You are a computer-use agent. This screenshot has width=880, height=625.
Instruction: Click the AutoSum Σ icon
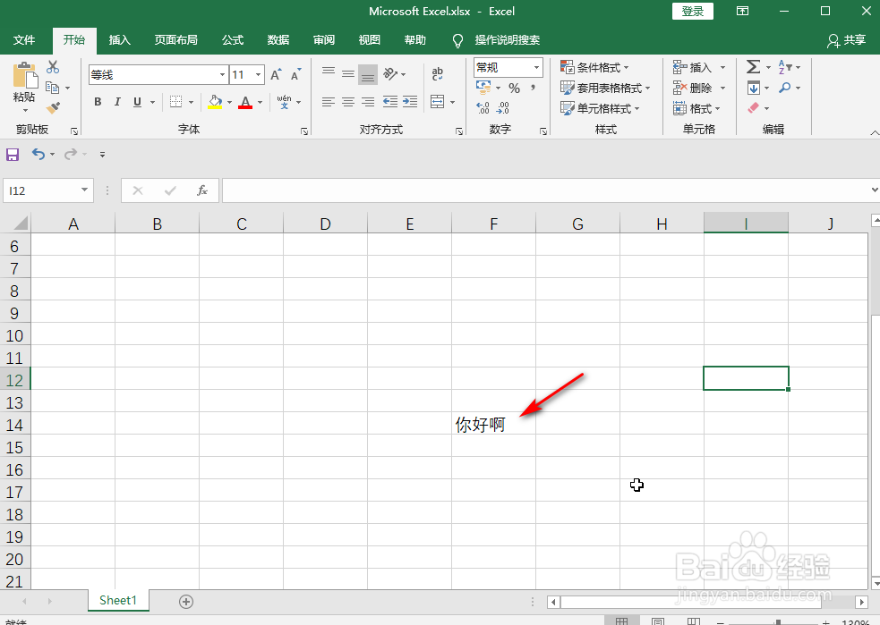coord(753,66)
